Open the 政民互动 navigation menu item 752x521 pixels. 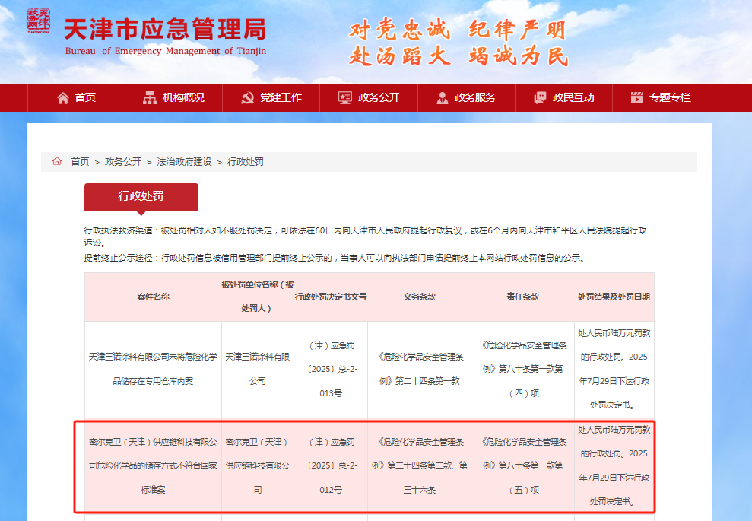[x=563, y=98]
